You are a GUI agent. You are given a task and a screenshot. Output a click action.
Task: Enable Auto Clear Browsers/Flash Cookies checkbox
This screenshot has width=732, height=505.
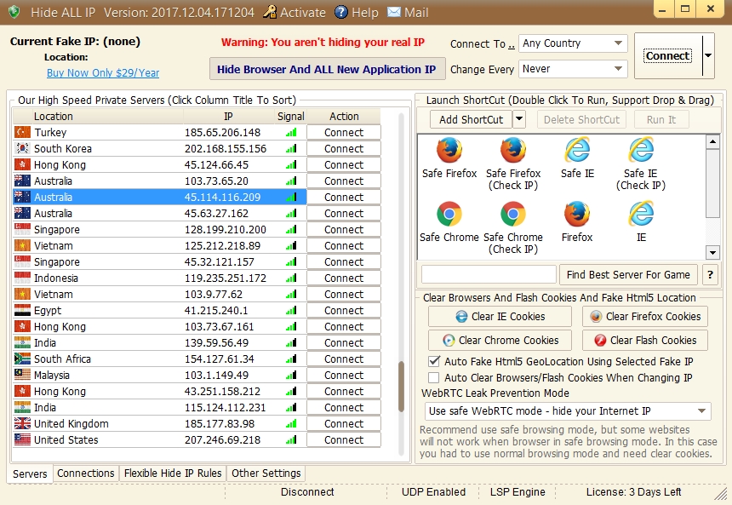point(434,377)
